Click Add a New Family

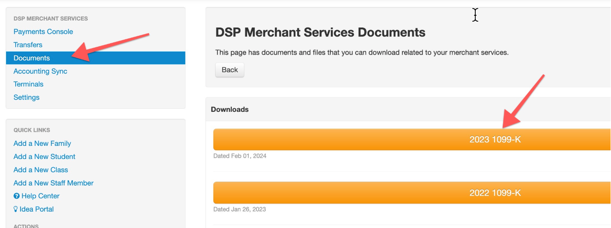(x=42, y=143)
